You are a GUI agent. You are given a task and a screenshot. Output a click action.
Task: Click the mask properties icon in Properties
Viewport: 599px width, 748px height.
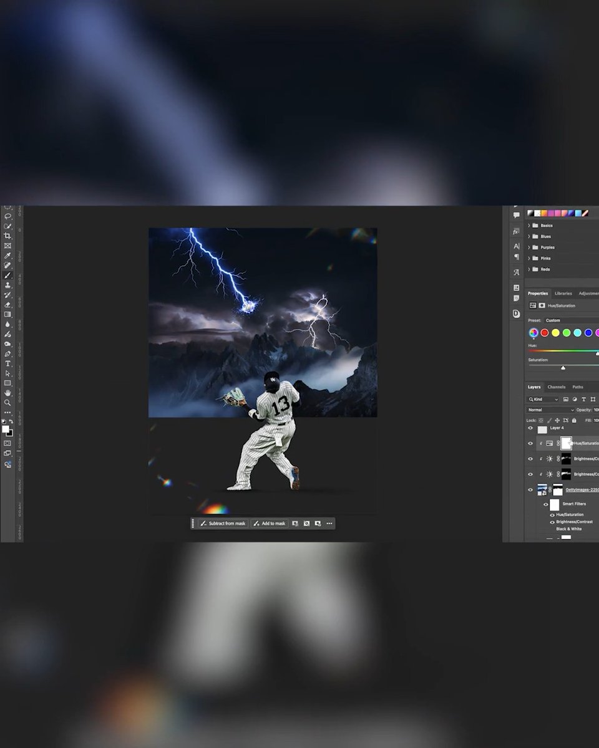point(542,305)
